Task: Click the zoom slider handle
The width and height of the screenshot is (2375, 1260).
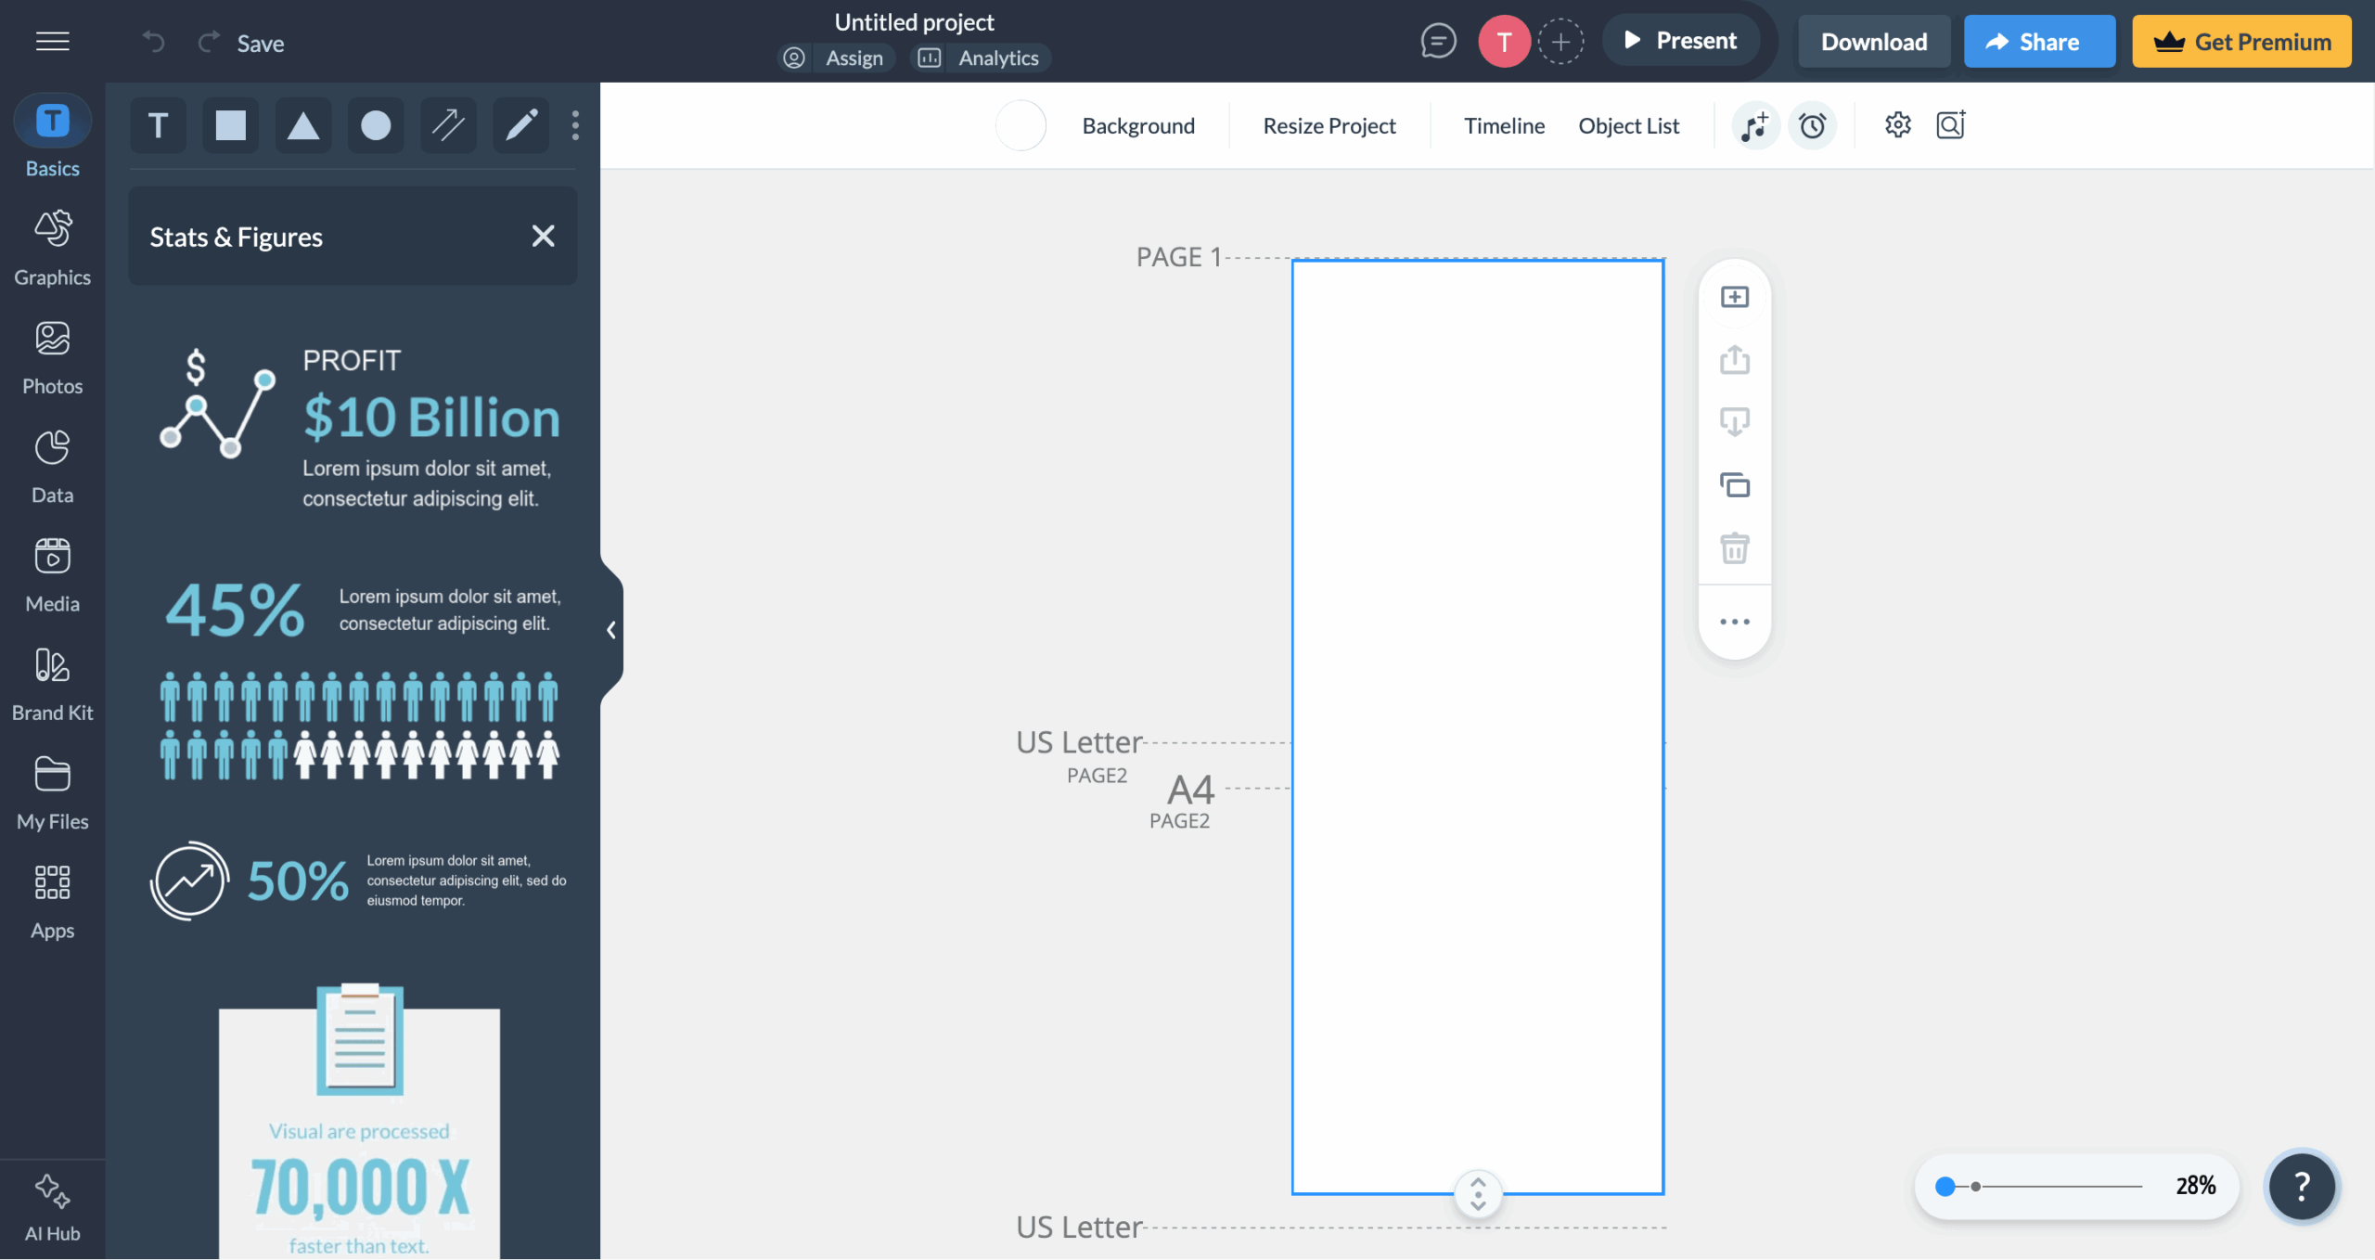Action: click(1945, 1186)
